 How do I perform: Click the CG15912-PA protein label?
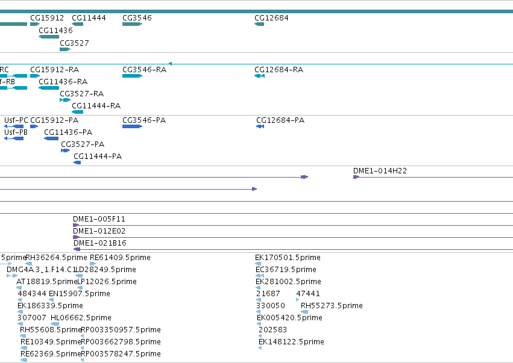[54, 120]
